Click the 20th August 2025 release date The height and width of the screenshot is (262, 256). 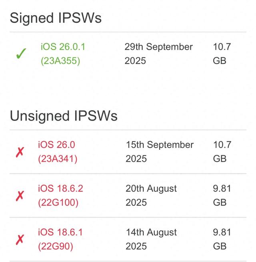tap(151, 195)
